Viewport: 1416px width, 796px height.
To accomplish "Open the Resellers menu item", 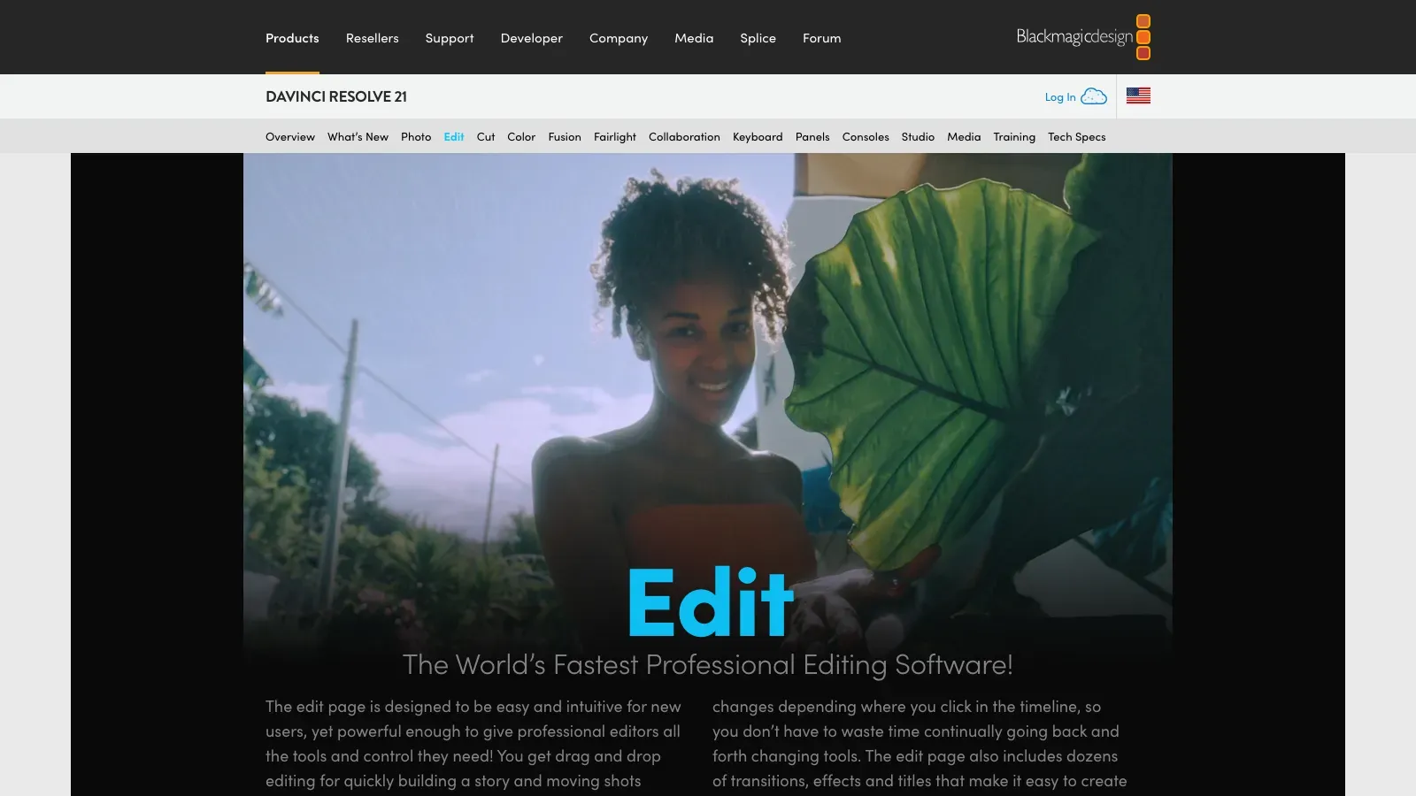I will (x=372, y=38).
